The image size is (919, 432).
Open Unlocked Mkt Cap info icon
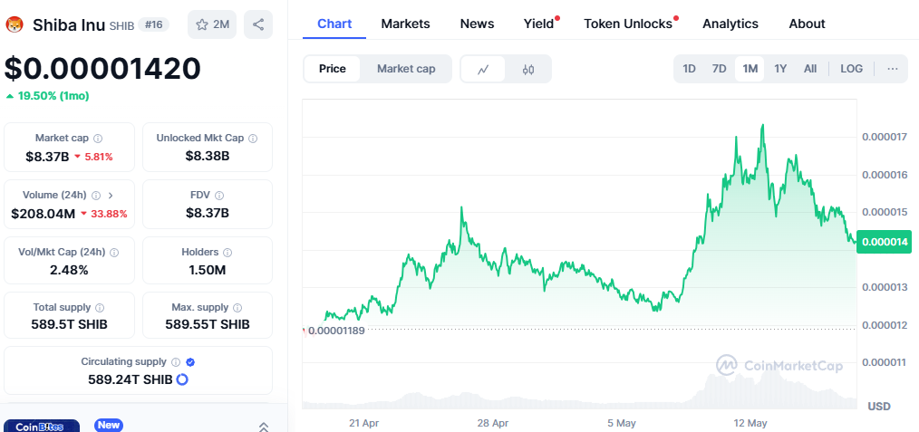click(253, 139)
